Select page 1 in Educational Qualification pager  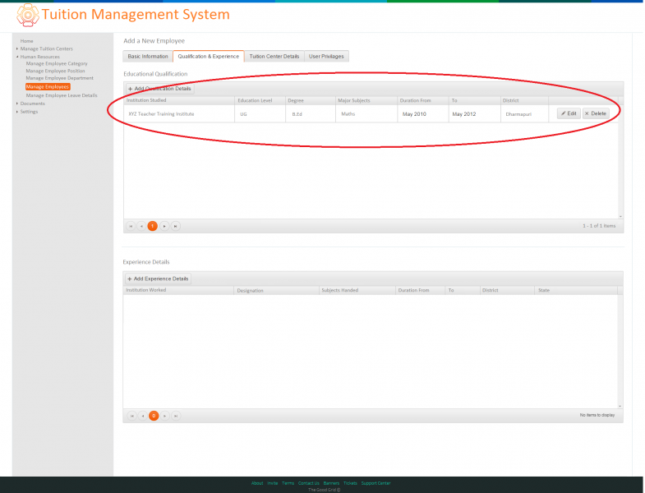[153, 226]
